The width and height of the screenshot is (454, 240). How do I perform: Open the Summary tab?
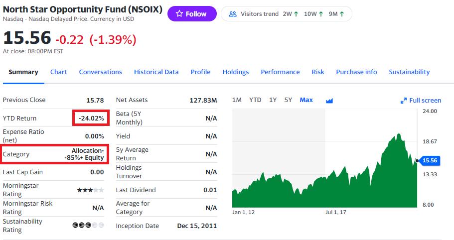[23, 72]
